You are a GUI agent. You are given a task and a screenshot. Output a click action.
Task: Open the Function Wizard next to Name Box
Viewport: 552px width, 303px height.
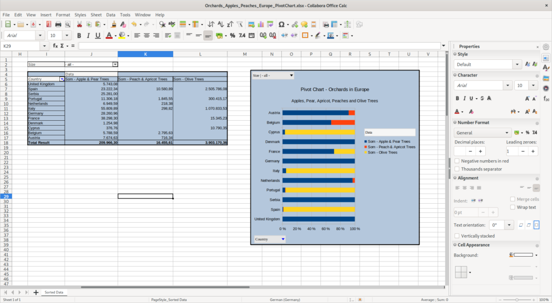pyautogui.click(x=55, y=46)
